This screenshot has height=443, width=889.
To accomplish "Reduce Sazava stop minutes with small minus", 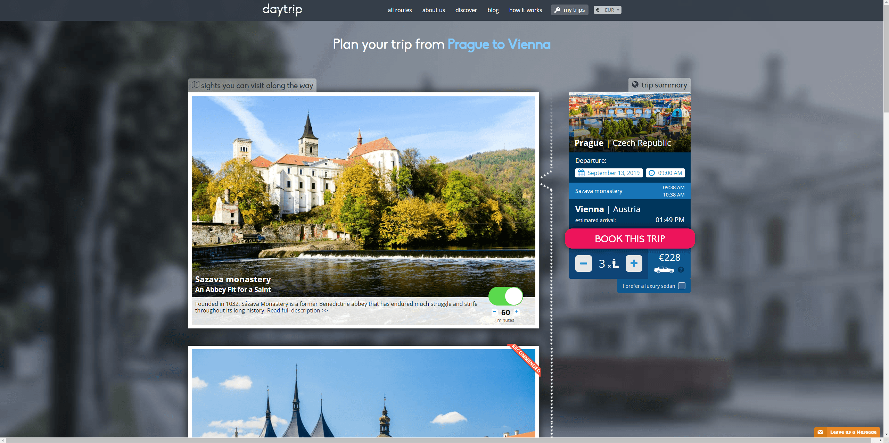I will (494, 311).
